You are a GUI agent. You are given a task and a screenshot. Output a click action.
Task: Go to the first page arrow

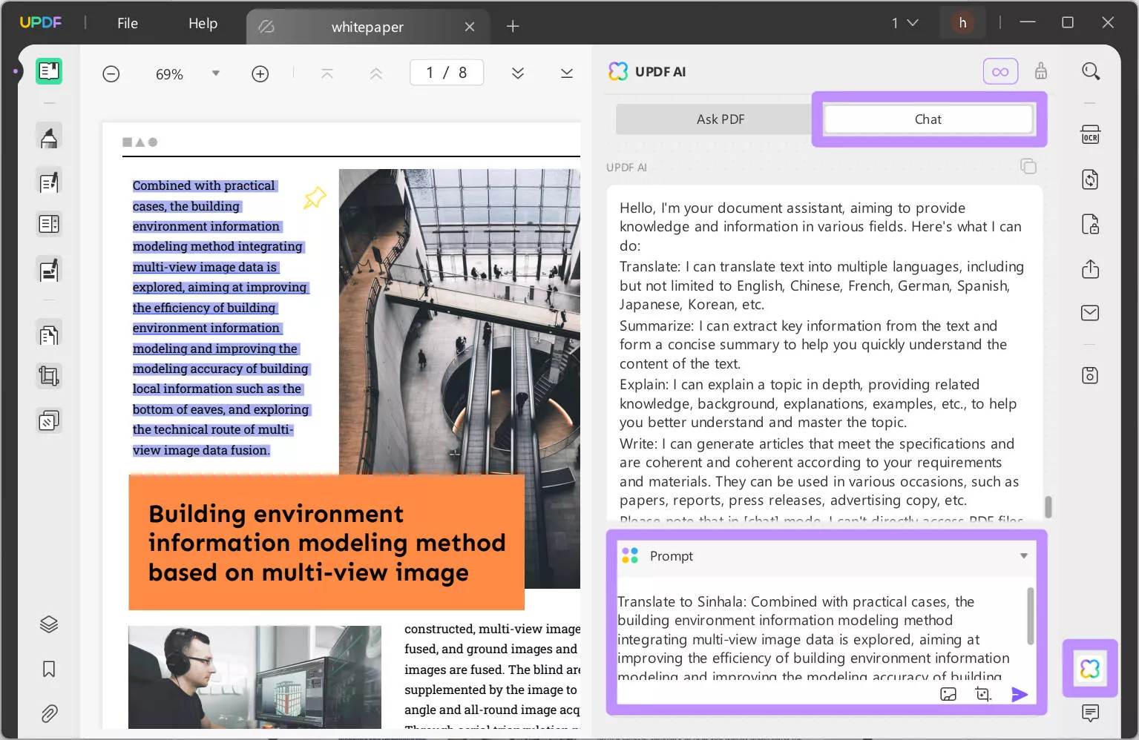point(327,73)
